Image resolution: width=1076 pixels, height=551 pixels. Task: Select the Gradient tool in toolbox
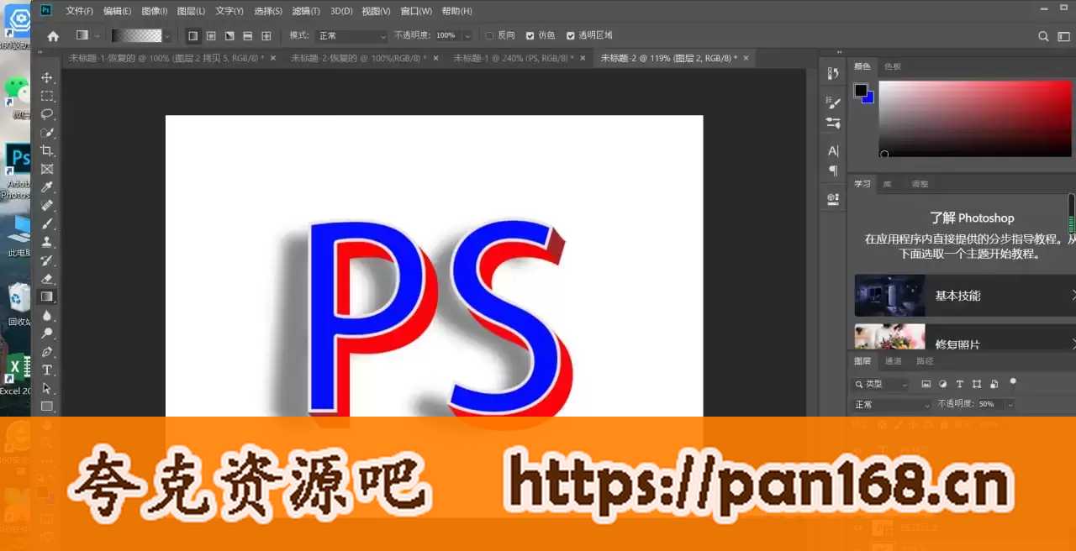point(47,296)
